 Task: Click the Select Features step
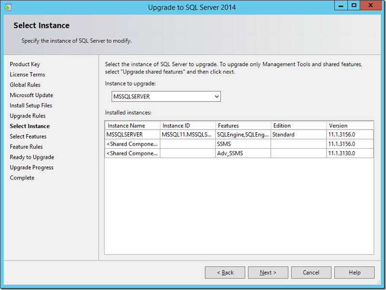pyautogui.click(x=28, y=137)
